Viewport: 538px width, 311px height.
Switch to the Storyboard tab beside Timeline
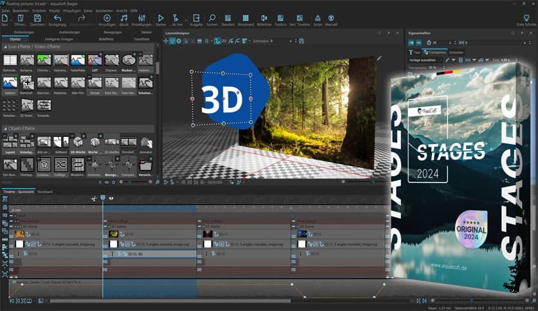pos(45,192)
